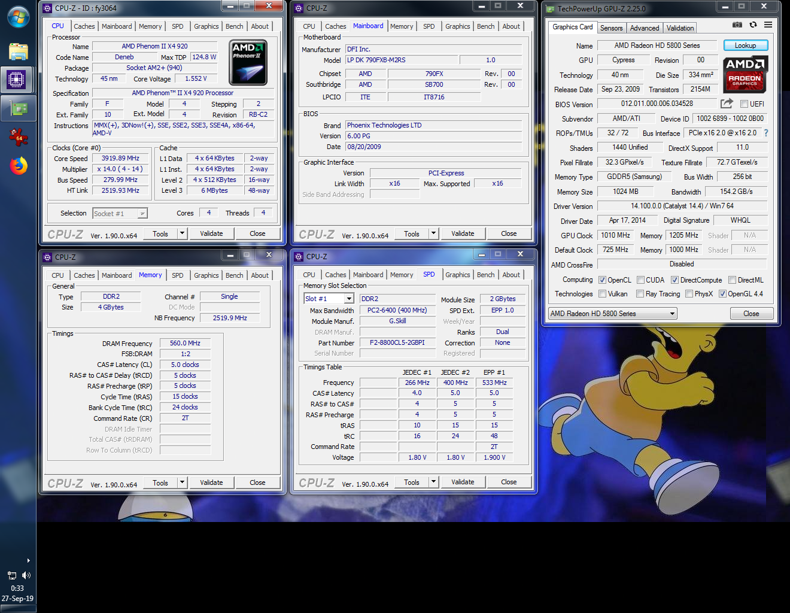
Task: Toggle the DirectCompute checkbox
Action: coord(674,280)
